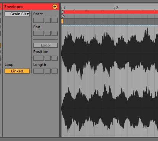This screenshot has height=141, width=158.
Task: Click the second End value field
Action: 48,34
